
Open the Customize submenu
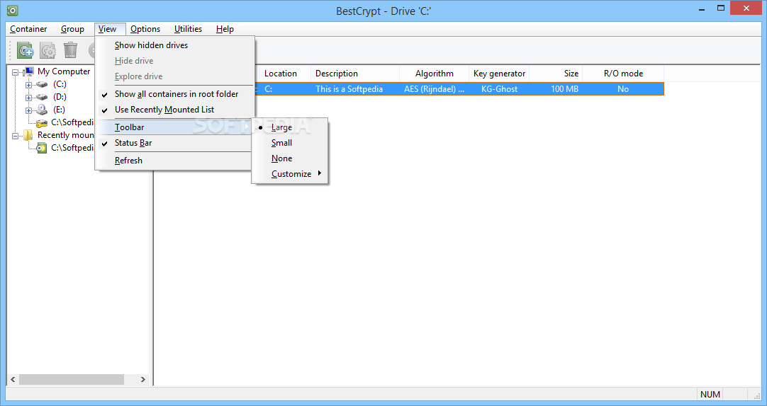pyautogui.click(x=290, y=174)
